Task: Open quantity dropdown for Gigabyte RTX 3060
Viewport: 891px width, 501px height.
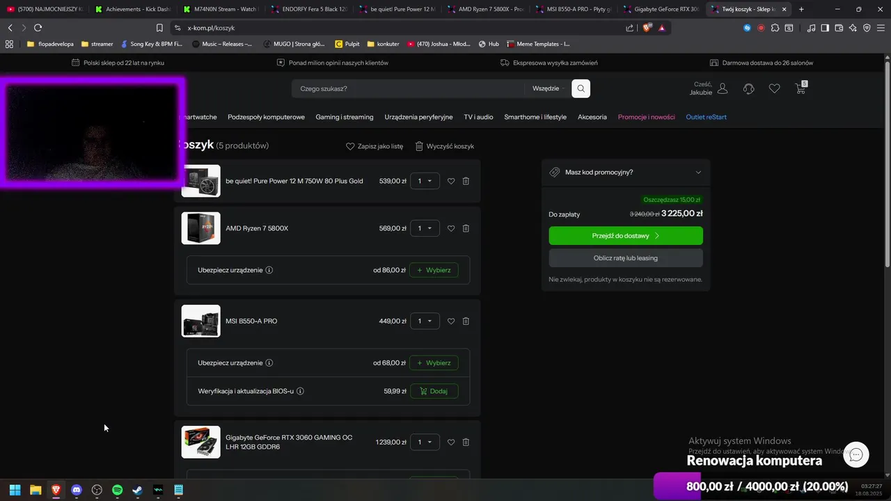Action: (425, 442)
